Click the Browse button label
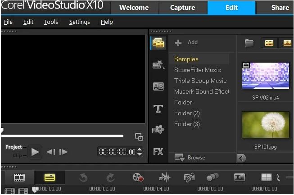Viewport: 294px width, 195px height. coord(196,158)
